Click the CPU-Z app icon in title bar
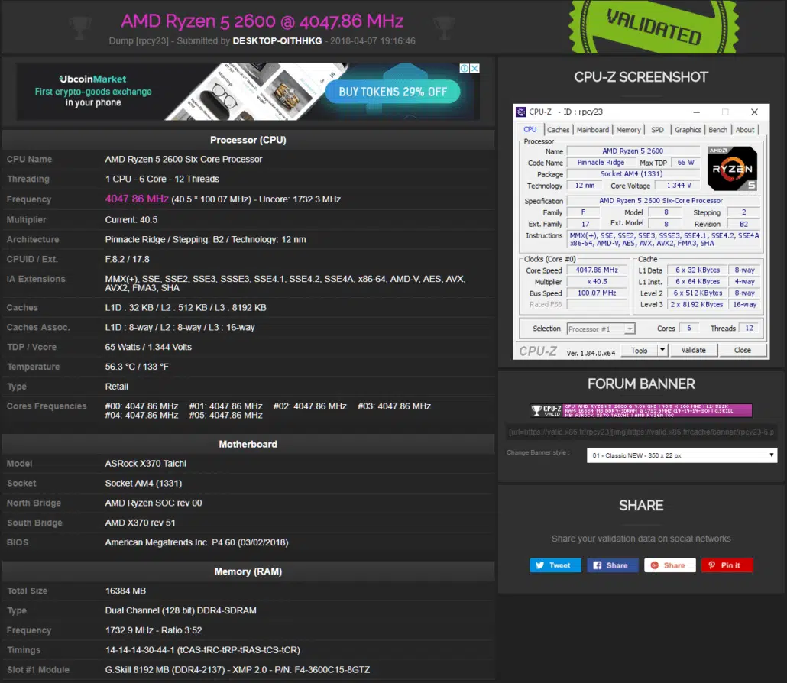Viewport: 787px width, 683px height. [x=521, y=112]
